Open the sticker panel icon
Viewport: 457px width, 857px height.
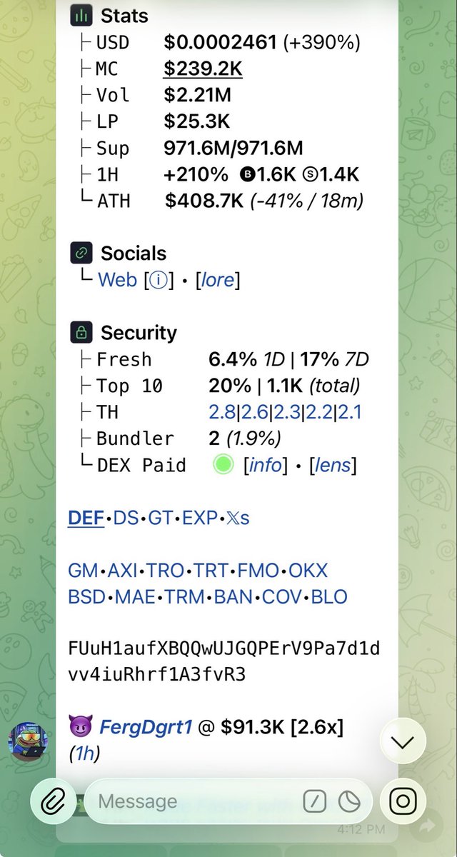coord(349,802)
